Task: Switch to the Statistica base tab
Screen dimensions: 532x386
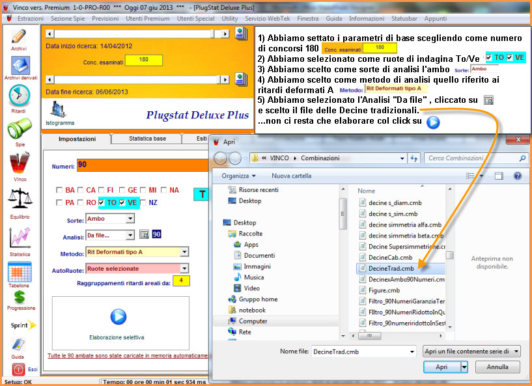Action: pyautogui.click(x=147, y=139)
